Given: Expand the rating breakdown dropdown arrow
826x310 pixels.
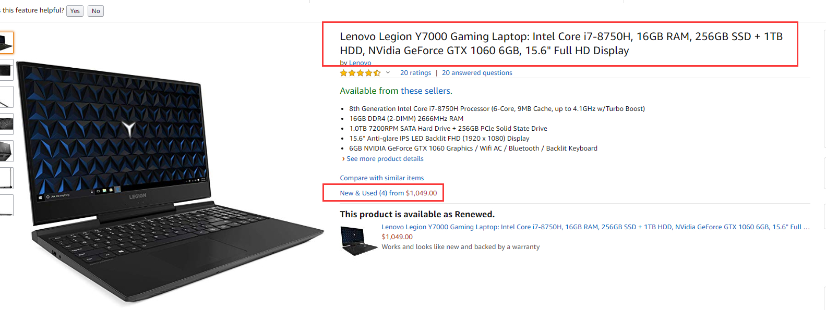Looking at the screenshot, I should 388,73.
